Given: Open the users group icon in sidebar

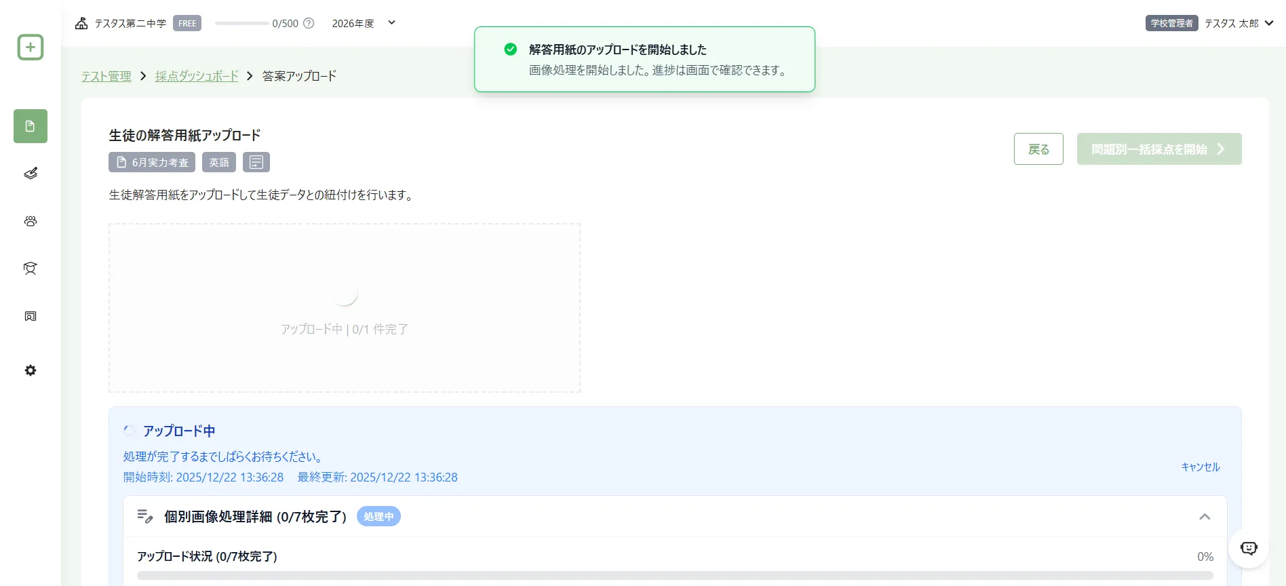Looking at the screenshot, I should (x=31, y=221).
